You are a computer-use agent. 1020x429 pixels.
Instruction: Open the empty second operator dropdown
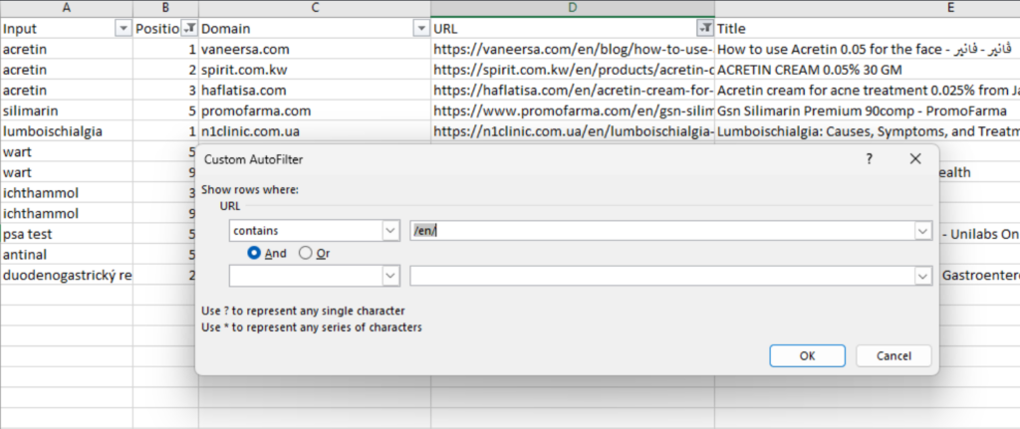coord(388,276)
